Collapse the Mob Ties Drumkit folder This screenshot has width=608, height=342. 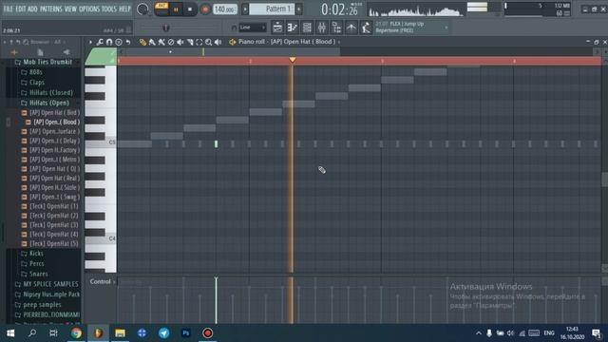(47, 62)
